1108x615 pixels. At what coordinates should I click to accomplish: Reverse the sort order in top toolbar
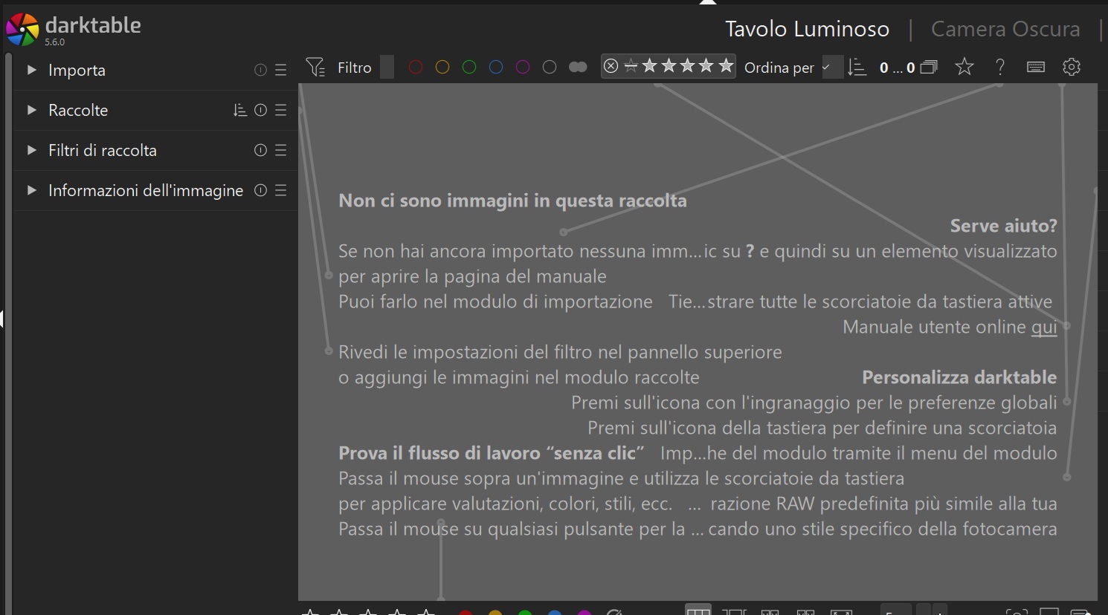click(x=857, y=68)
